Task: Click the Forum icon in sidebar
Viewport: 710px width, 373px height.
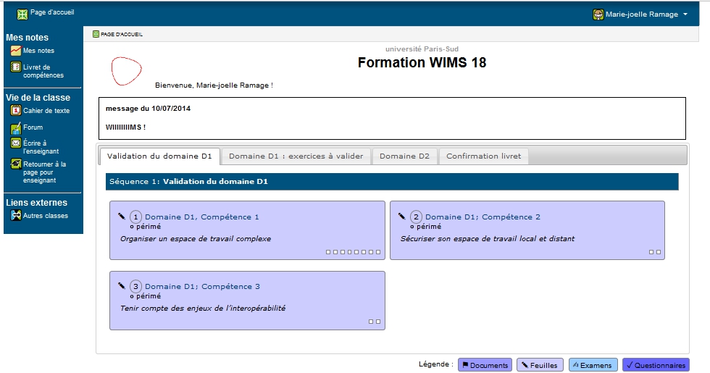Action: pyautogui.click(x=15, y=127)
